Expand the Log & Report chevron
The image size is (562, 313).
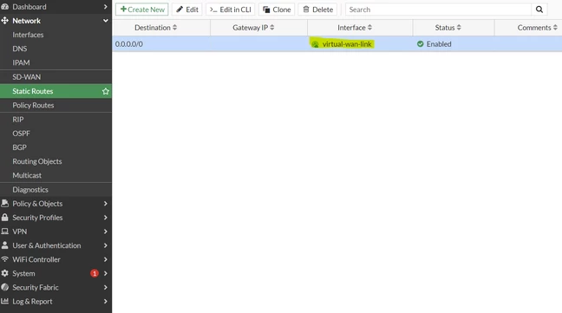[x=106, y=301]
